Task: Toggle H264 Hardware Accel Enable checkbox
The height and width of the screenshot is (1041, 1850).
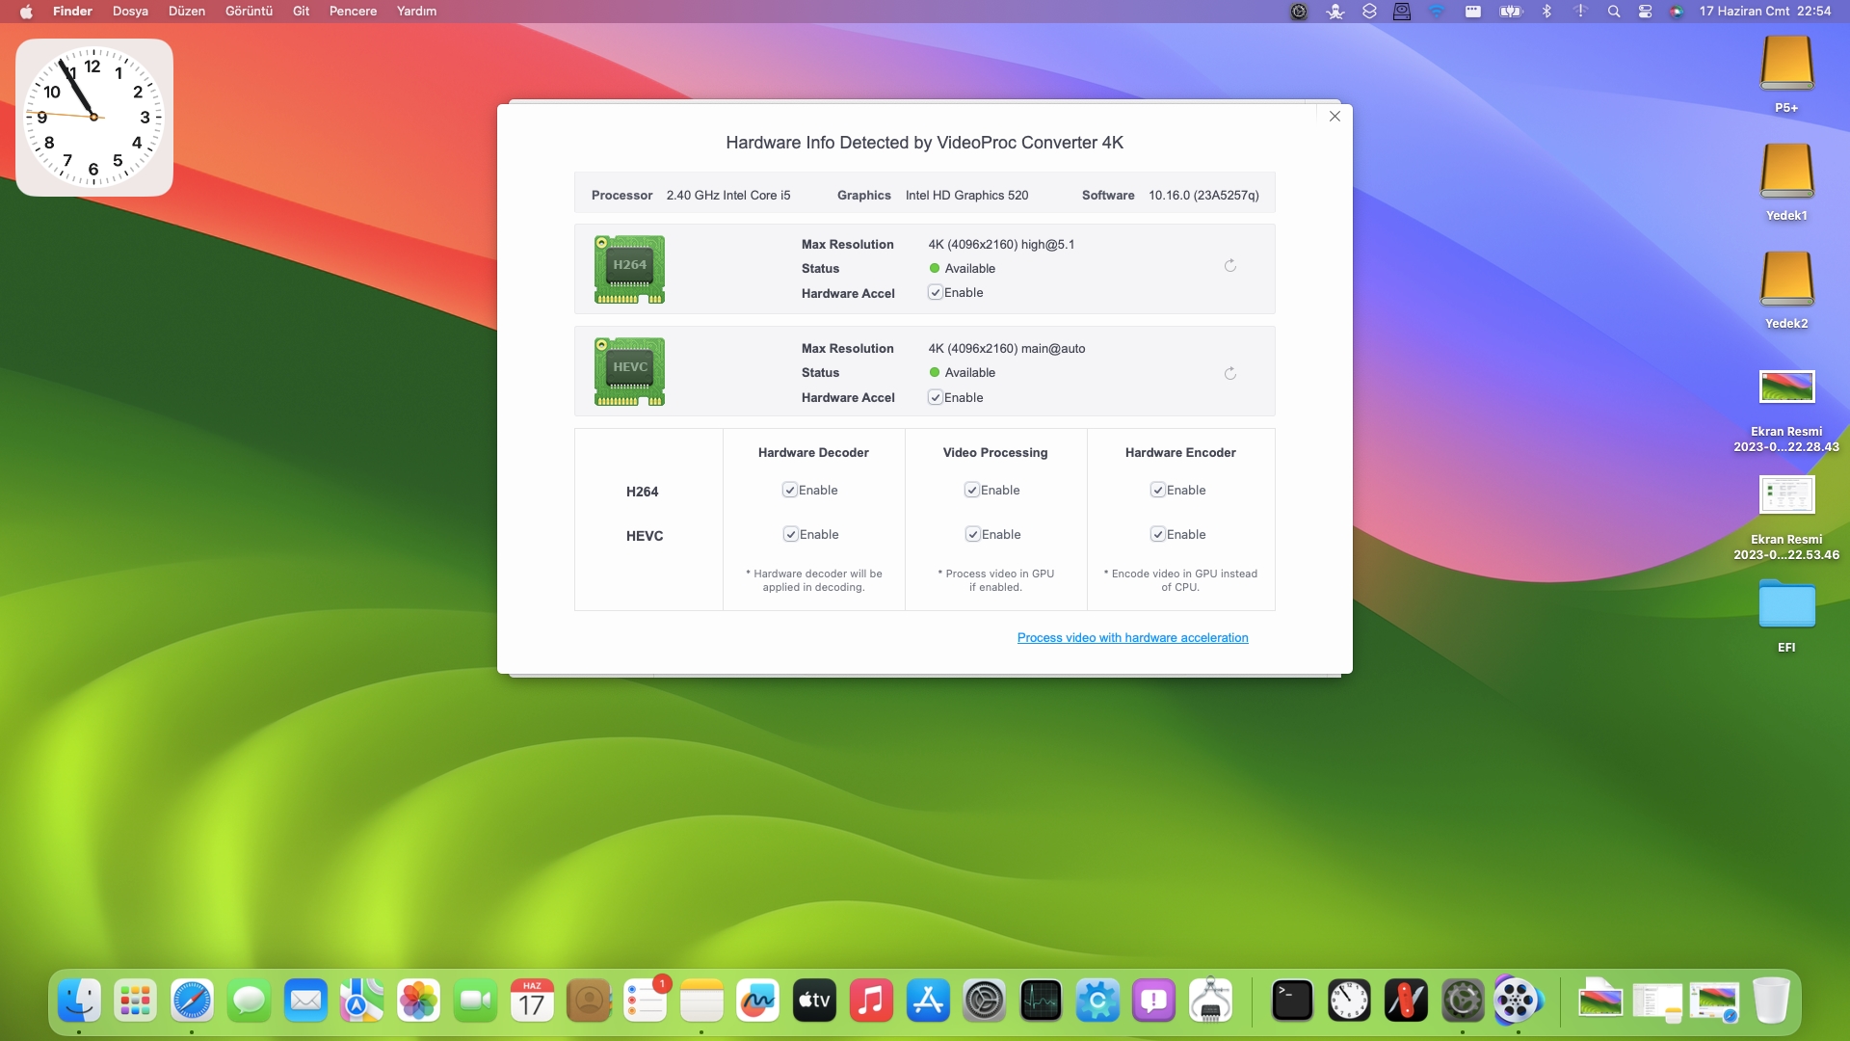Action: point(935,293)
